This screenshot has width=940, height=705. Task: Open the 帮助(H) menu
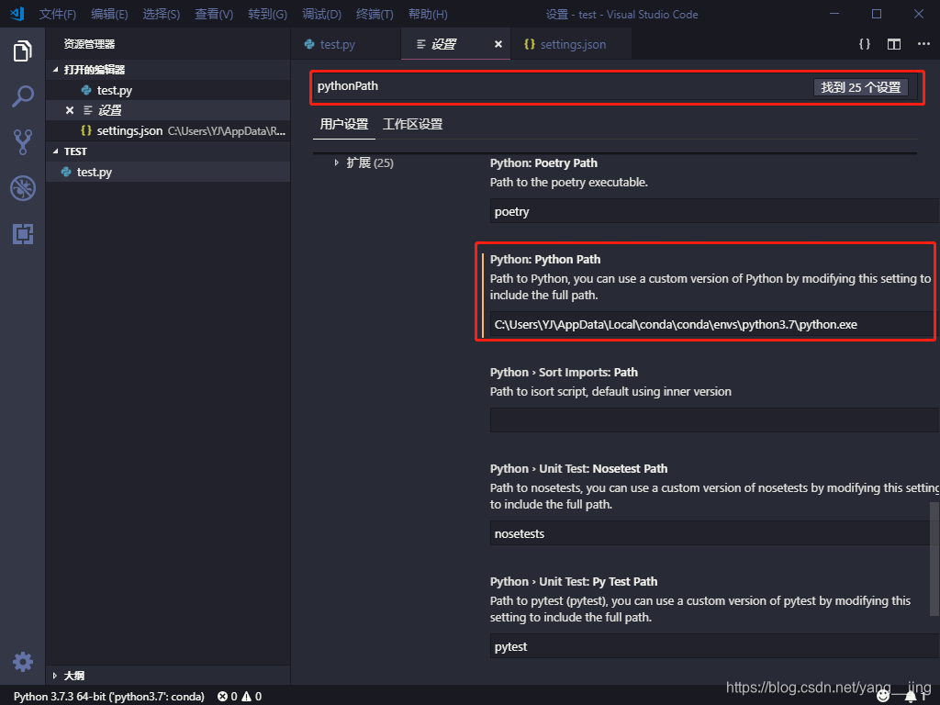[x=428, y=15]
